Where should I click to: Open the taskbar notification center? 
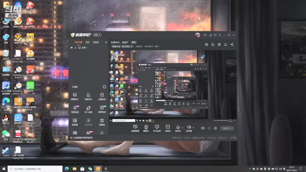click(301, 169)
